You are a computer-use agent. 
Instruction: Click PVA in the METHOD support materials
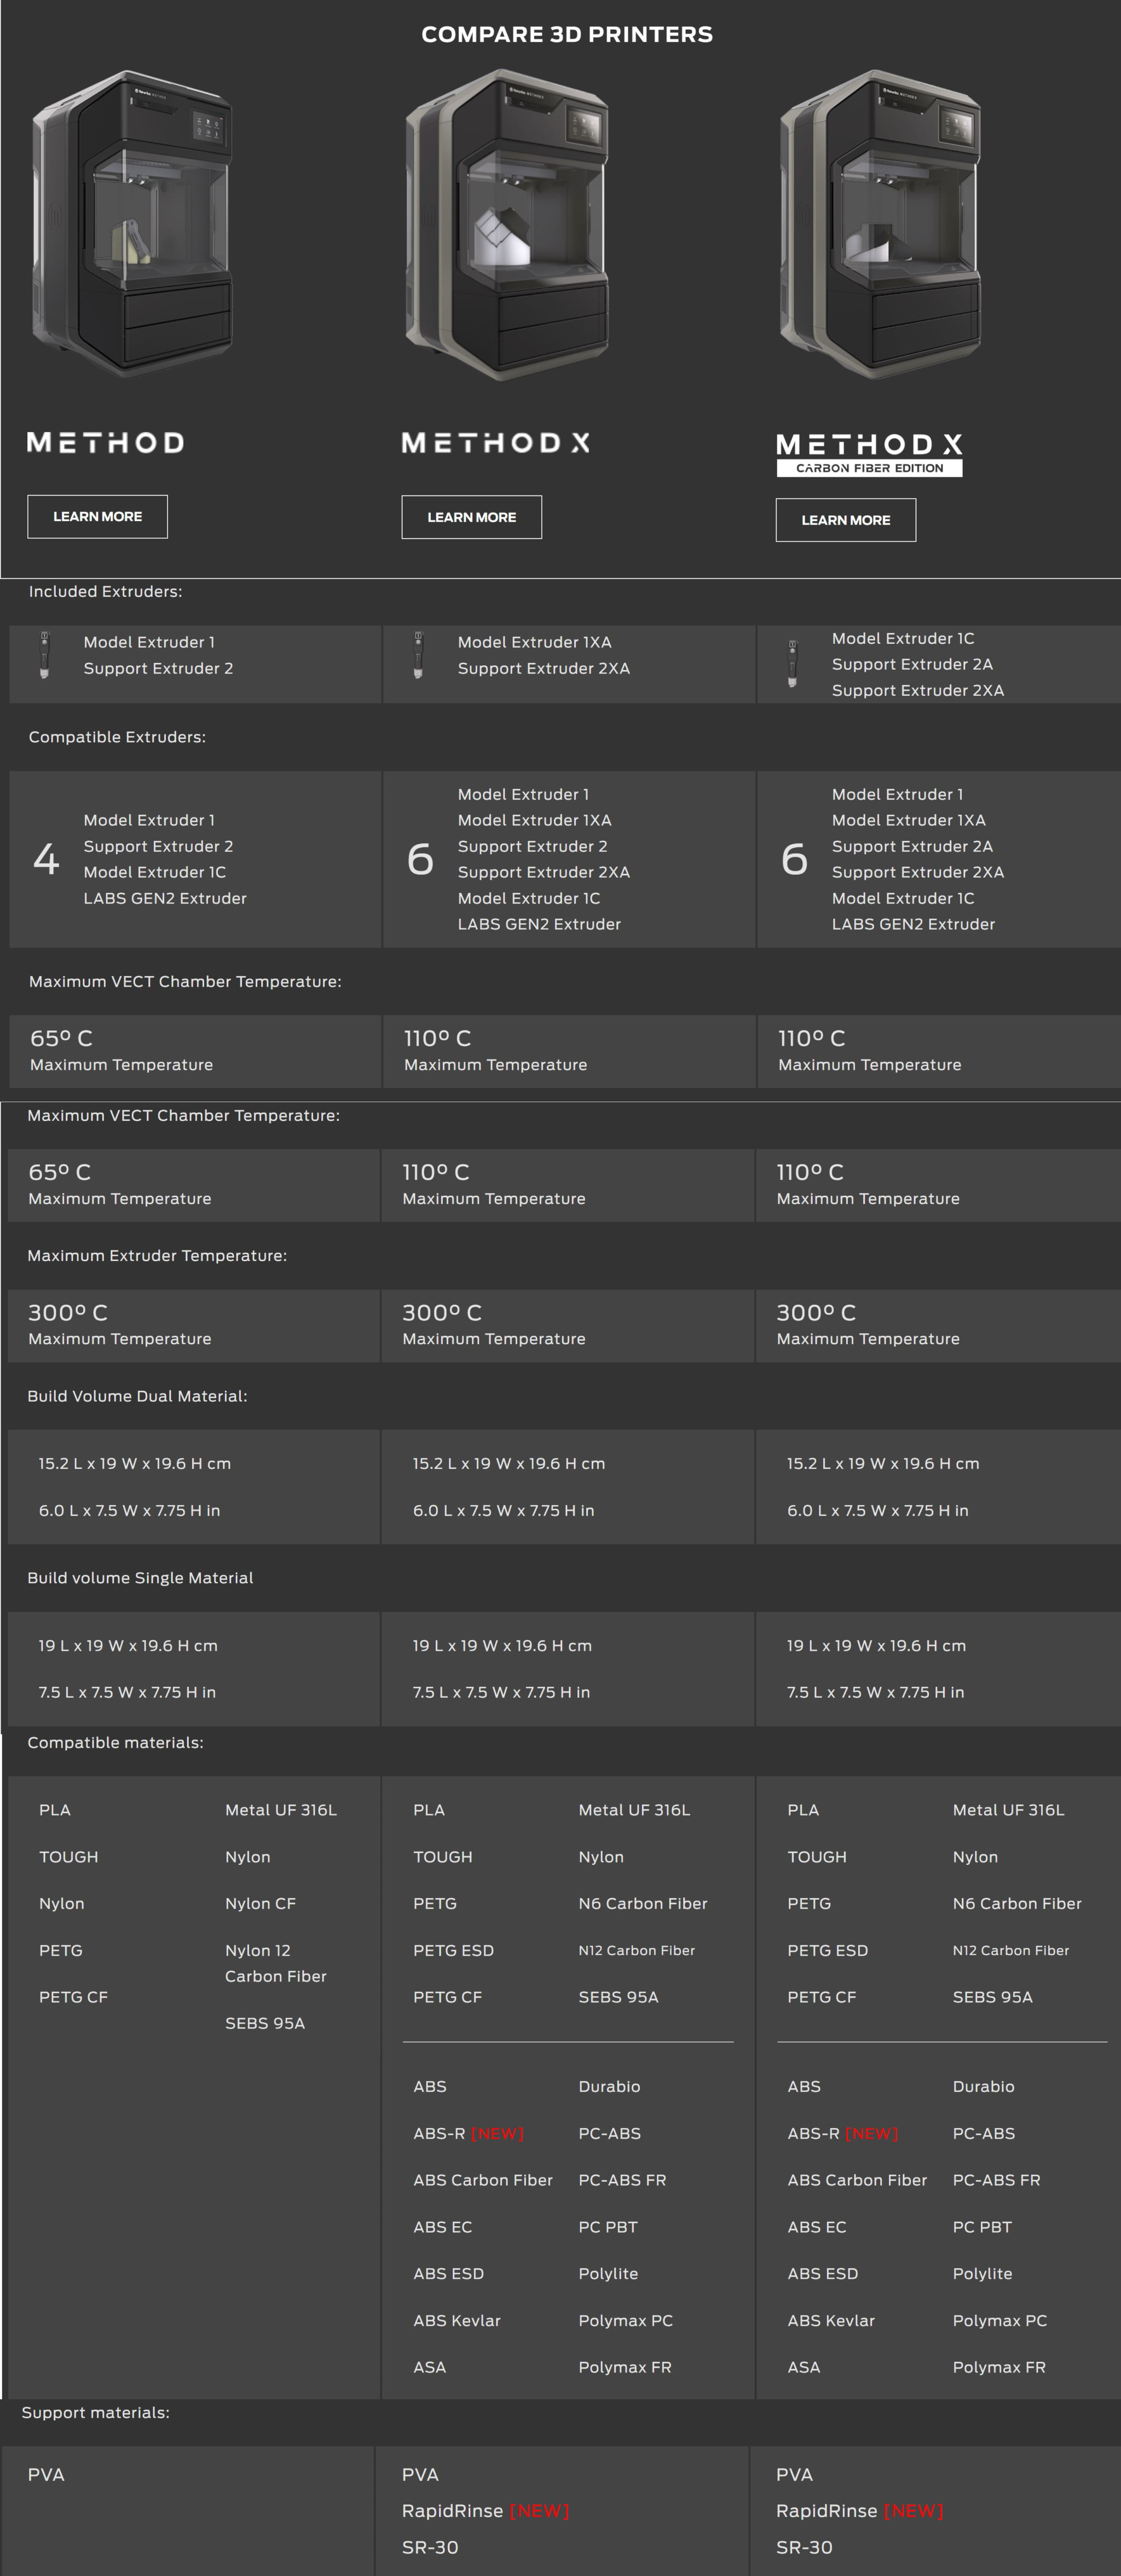tap(46, 2474)
